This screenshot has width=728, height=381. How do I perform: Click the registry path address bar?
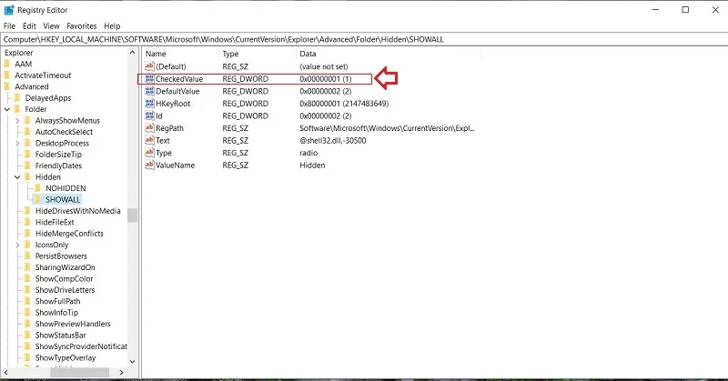click(x=364, y=39)
